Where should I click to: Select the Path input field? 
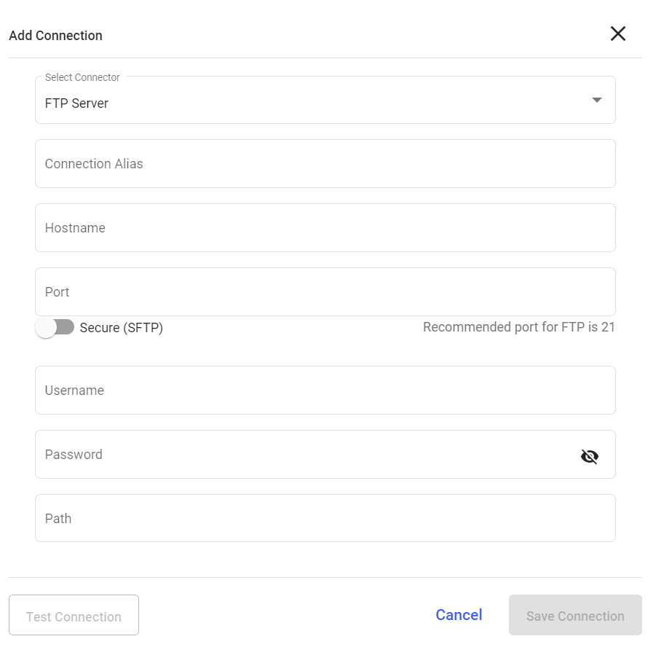tap(325, 519)
